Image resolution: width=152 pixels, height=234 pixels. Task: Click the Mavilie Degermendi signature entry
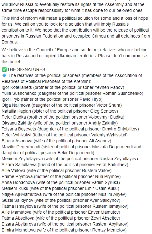[71, 150]
